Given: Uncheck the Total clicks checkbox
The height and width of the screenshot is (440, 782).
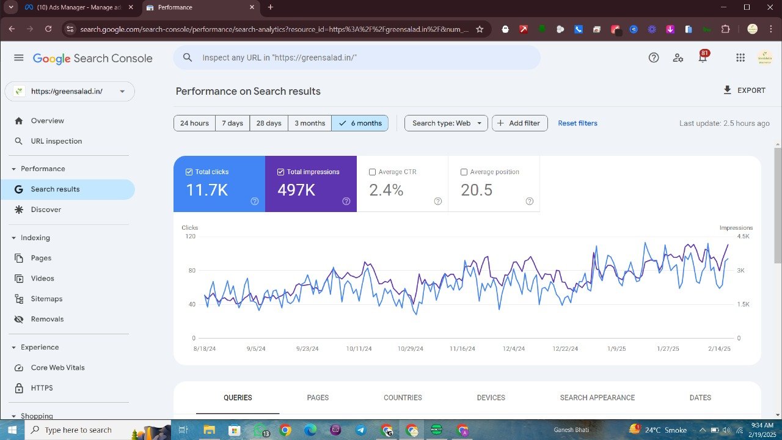Looking at the screenshot, I should pos(189,172).
